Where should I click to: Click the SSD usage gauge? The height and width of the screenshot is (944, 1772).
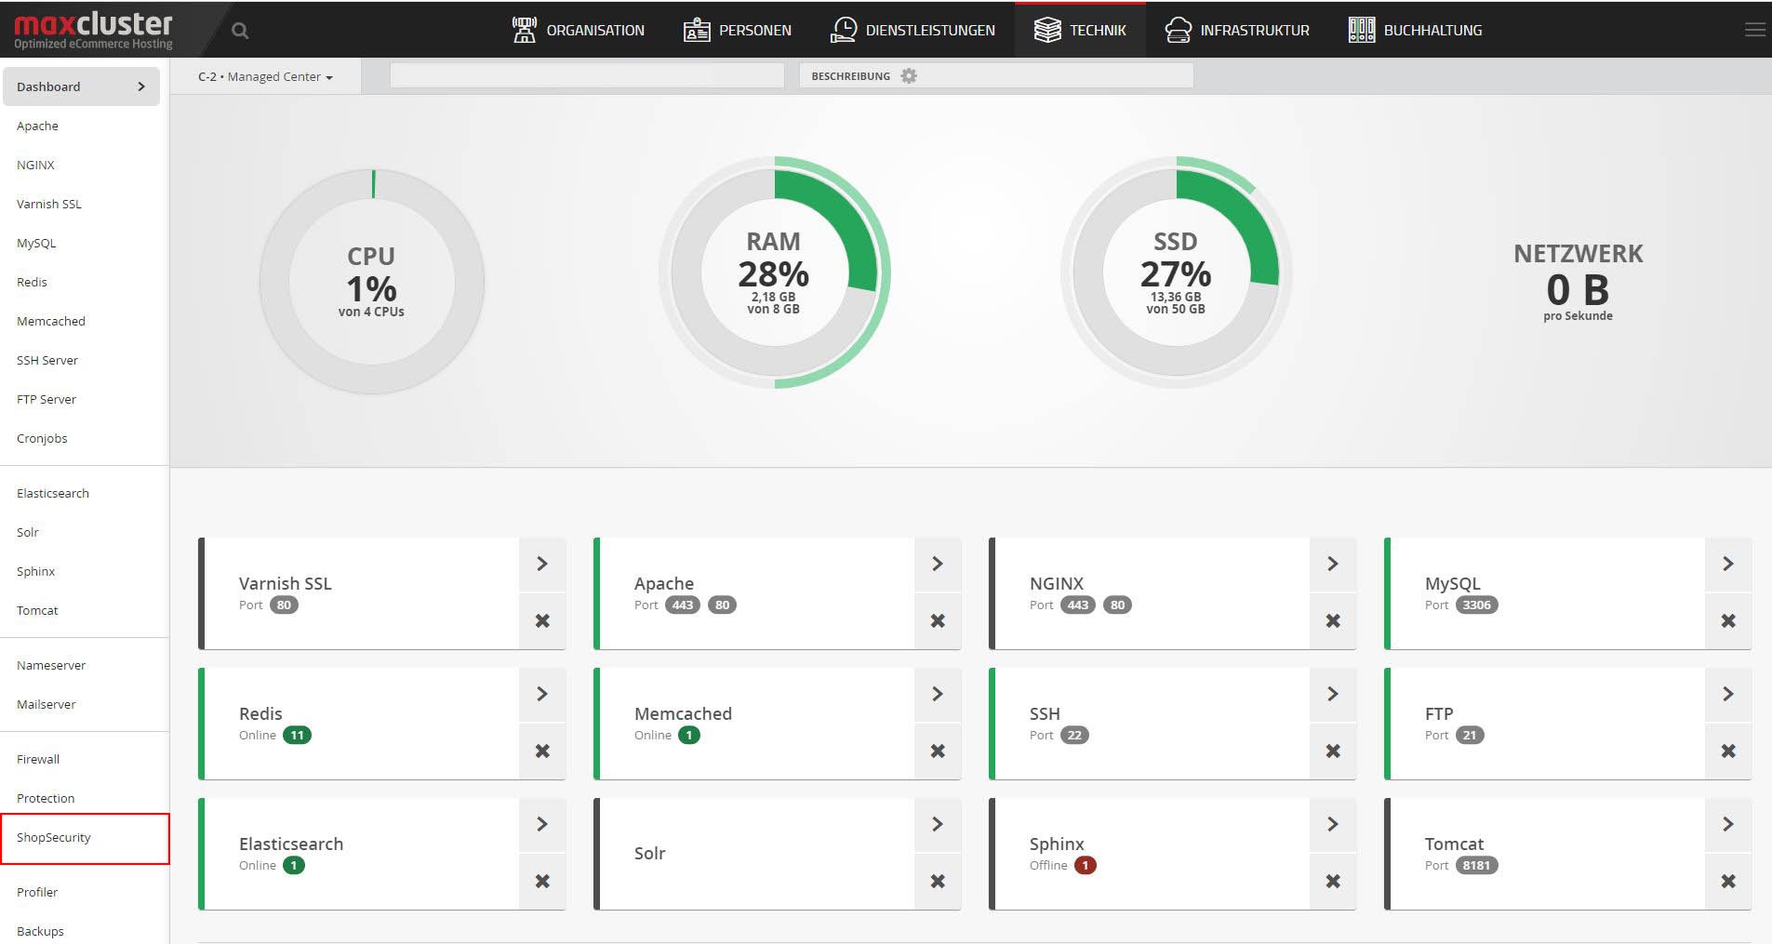point(1176,273)
